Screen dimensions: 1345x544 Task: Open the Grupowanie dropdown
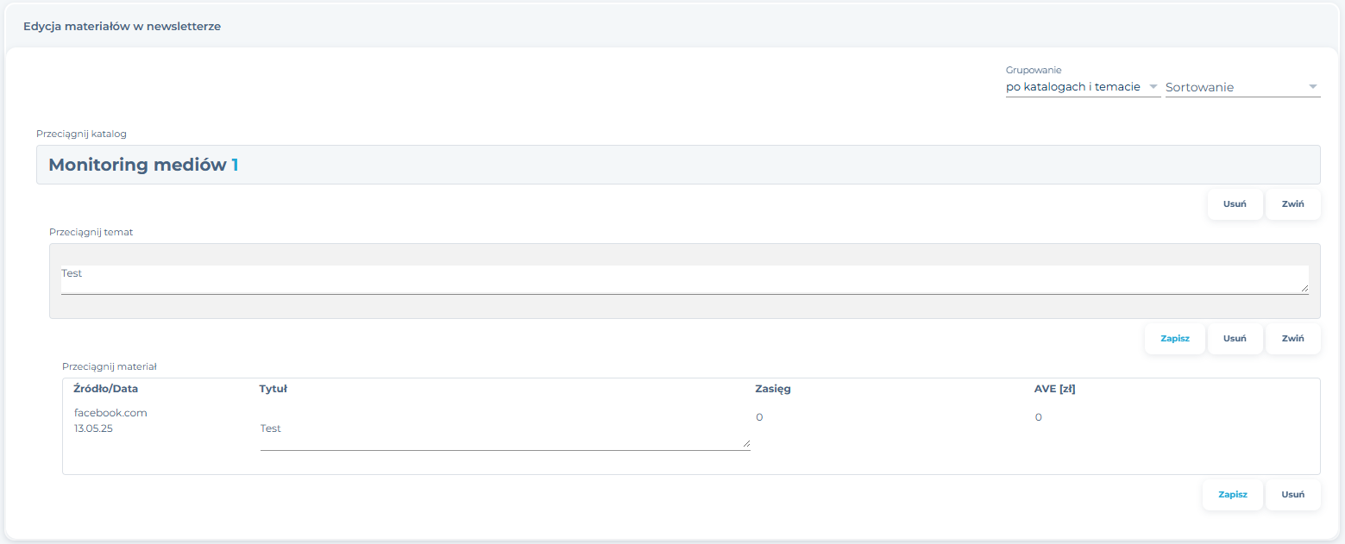point(1083,87)
